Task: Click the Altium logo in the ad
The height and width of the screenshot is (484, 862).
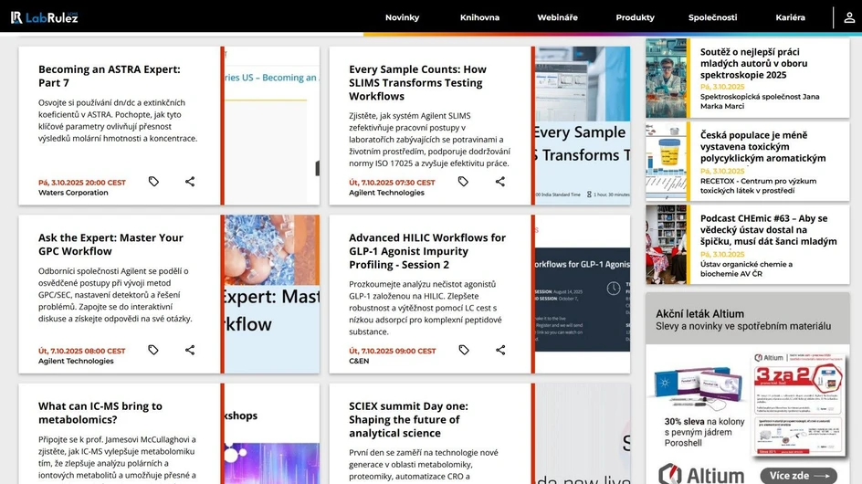Action: (x=701, y=474)
